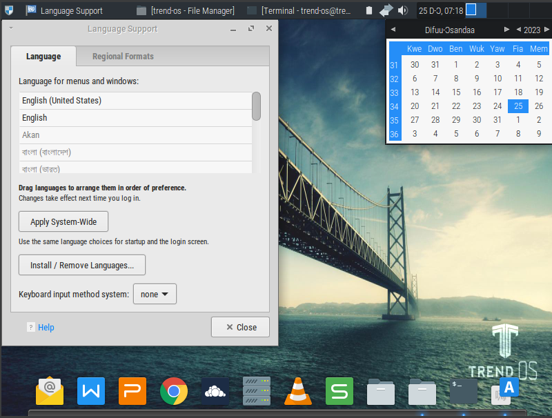Launch Google Chrome from the dock
The image size is (552, 418).
[174, 391]
